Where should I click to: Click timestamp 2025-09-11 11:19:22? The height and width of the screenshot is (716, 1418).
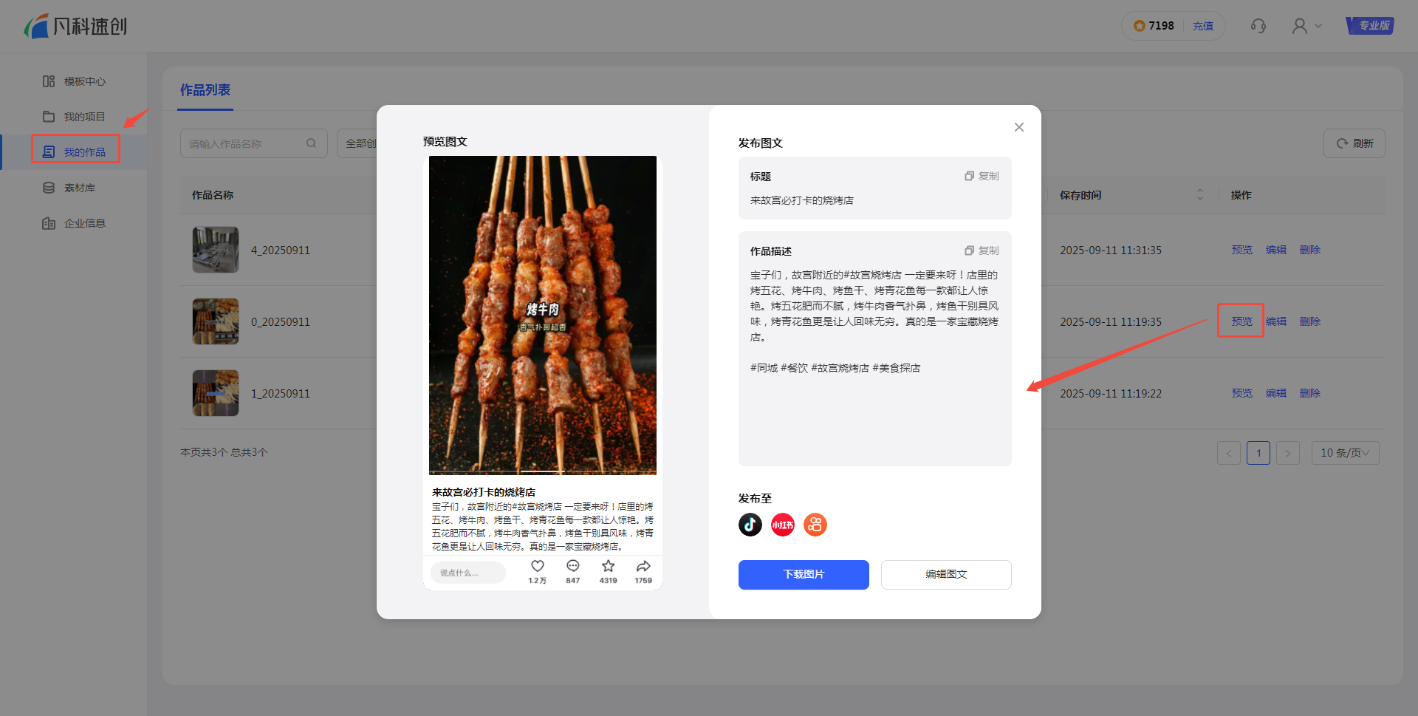pyautogui.click(x=1111, y=394)
